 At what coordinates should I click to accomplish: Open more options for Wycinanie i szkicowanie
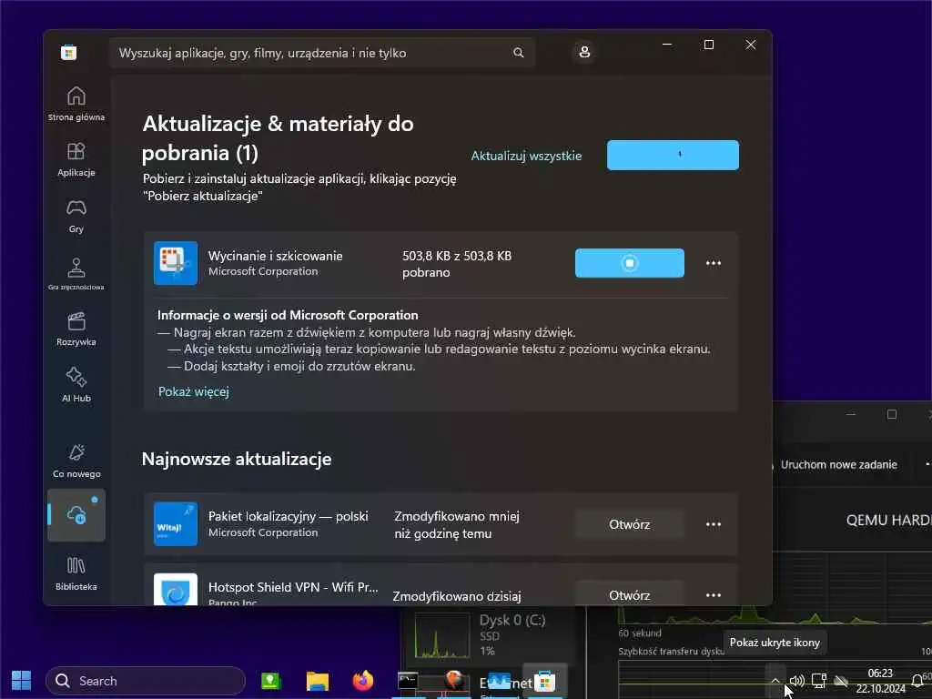pos(714,263)
